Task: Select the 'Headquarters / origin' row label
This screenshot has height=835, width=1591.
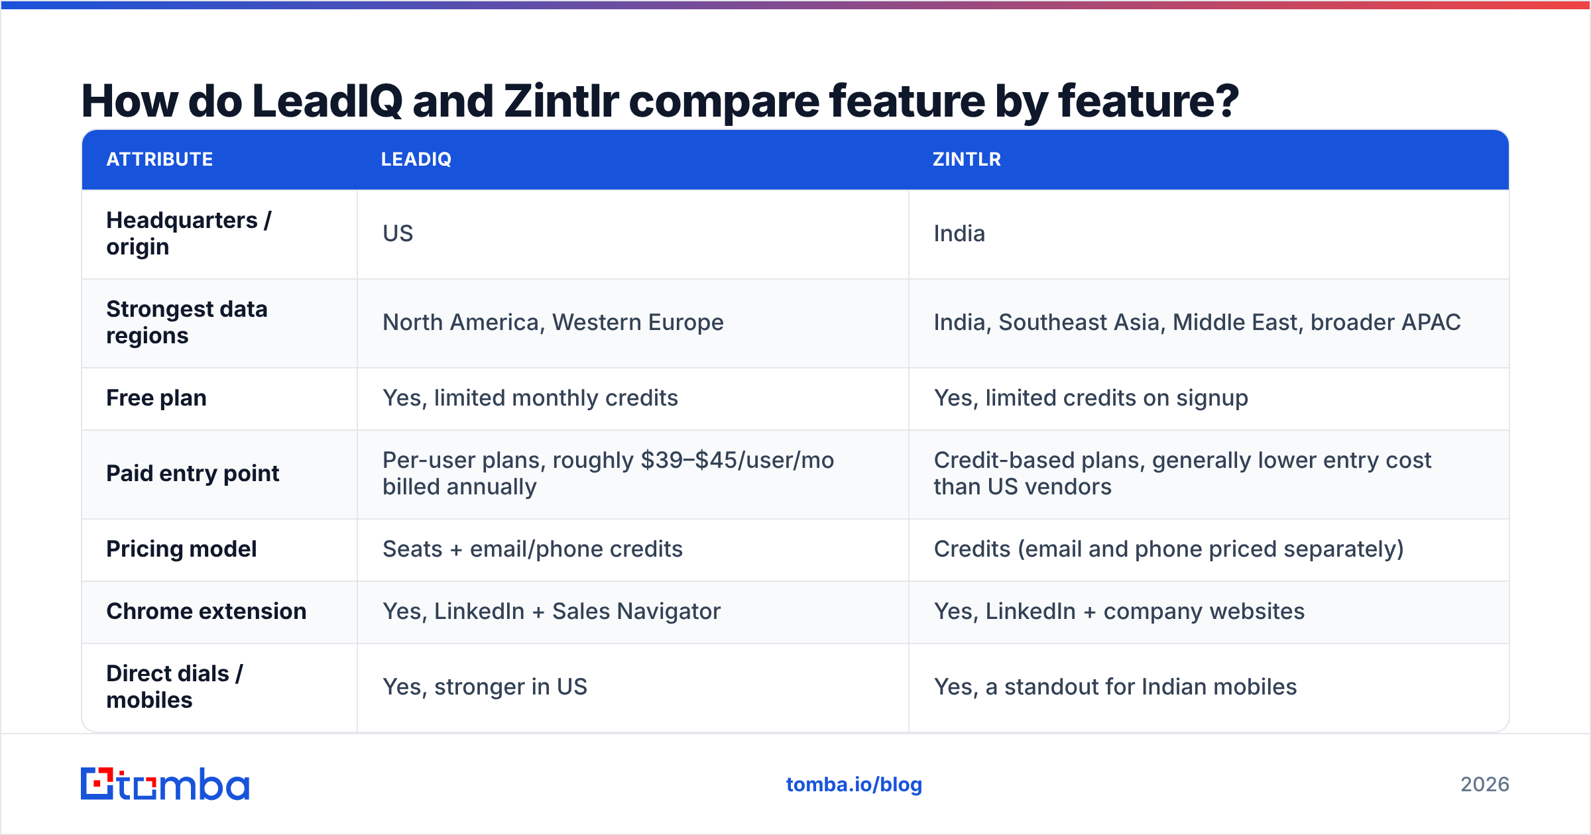Action: [x=189, y=233]
